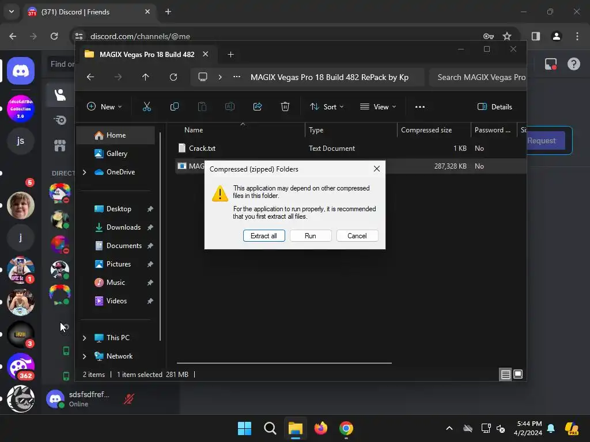Expand the This PC tree node

[84, 338]
